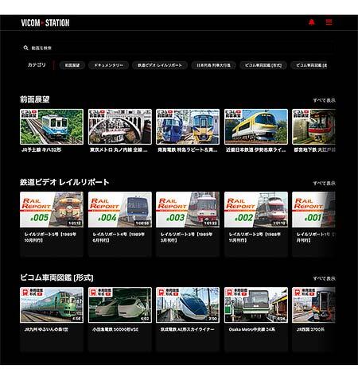This screenshot has height=380, width=358.
Task: Open Rail Report 002 thumbnail
Action: (x=256, y=210)
